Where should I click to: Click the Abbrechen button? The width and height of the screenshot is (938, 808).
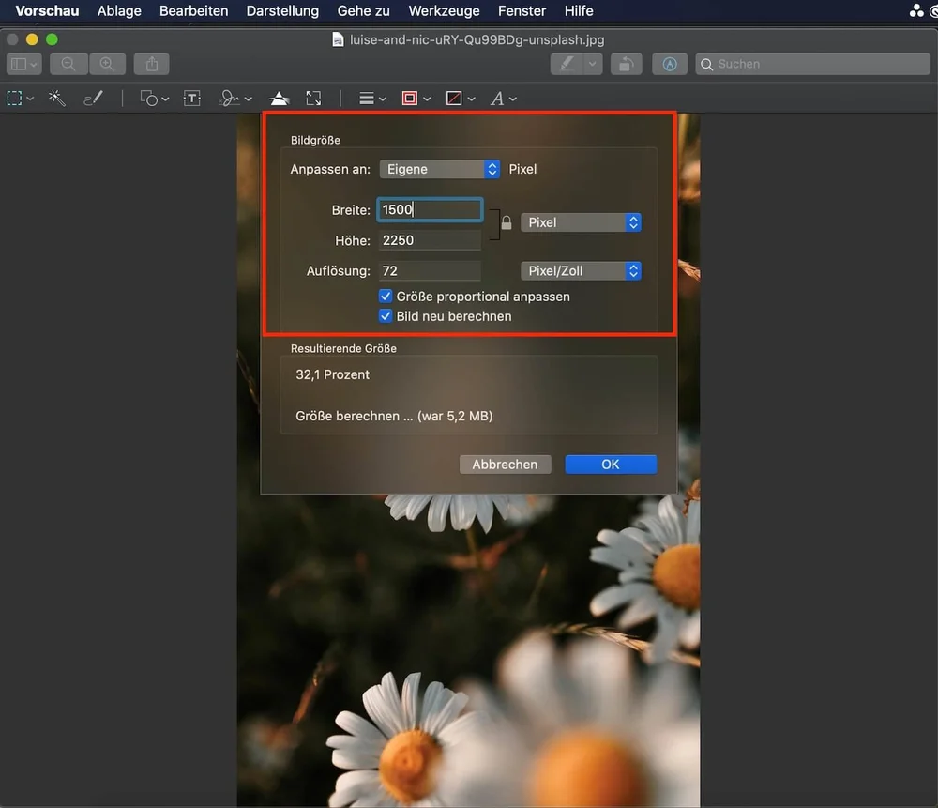click(x=505, y=465)
